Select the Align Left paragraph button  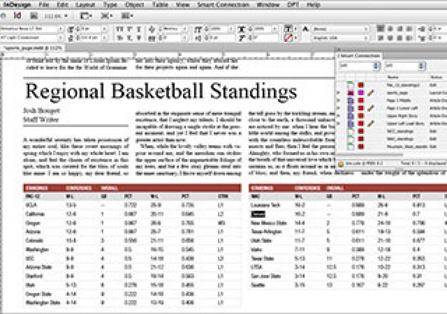pyautogui.click(x=381, y=29)
